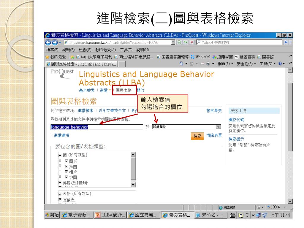Click the browser Forward arrow button
Viewport: 304px width, 228px height.
[x=55, y=42]
